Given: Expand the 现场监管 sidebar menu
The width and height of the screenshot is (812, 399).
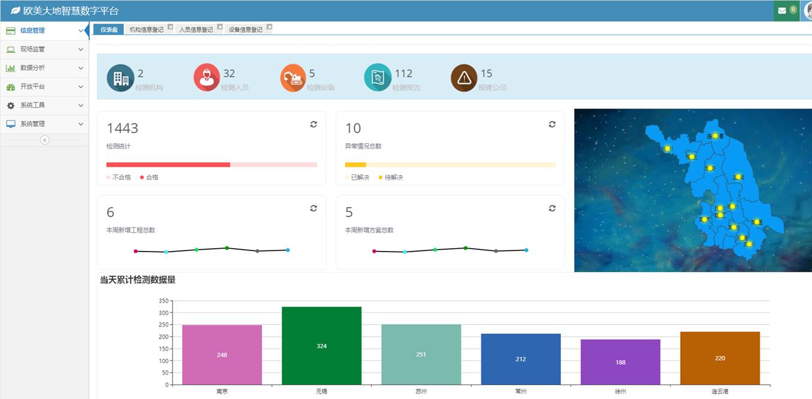Looking at the screenshot, I should pyautogui.click(x=44, y=49).
